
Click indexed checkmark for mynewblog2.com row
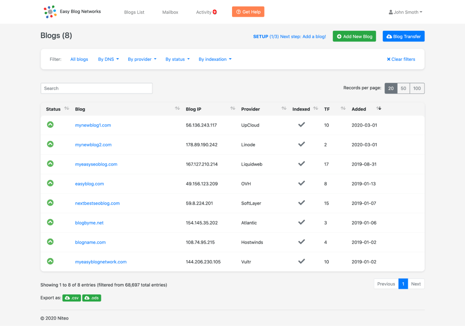(301, 144)
